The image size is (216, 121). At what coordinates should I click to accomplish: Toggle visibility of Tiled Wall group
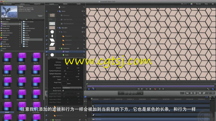click(x=47, y=28)
